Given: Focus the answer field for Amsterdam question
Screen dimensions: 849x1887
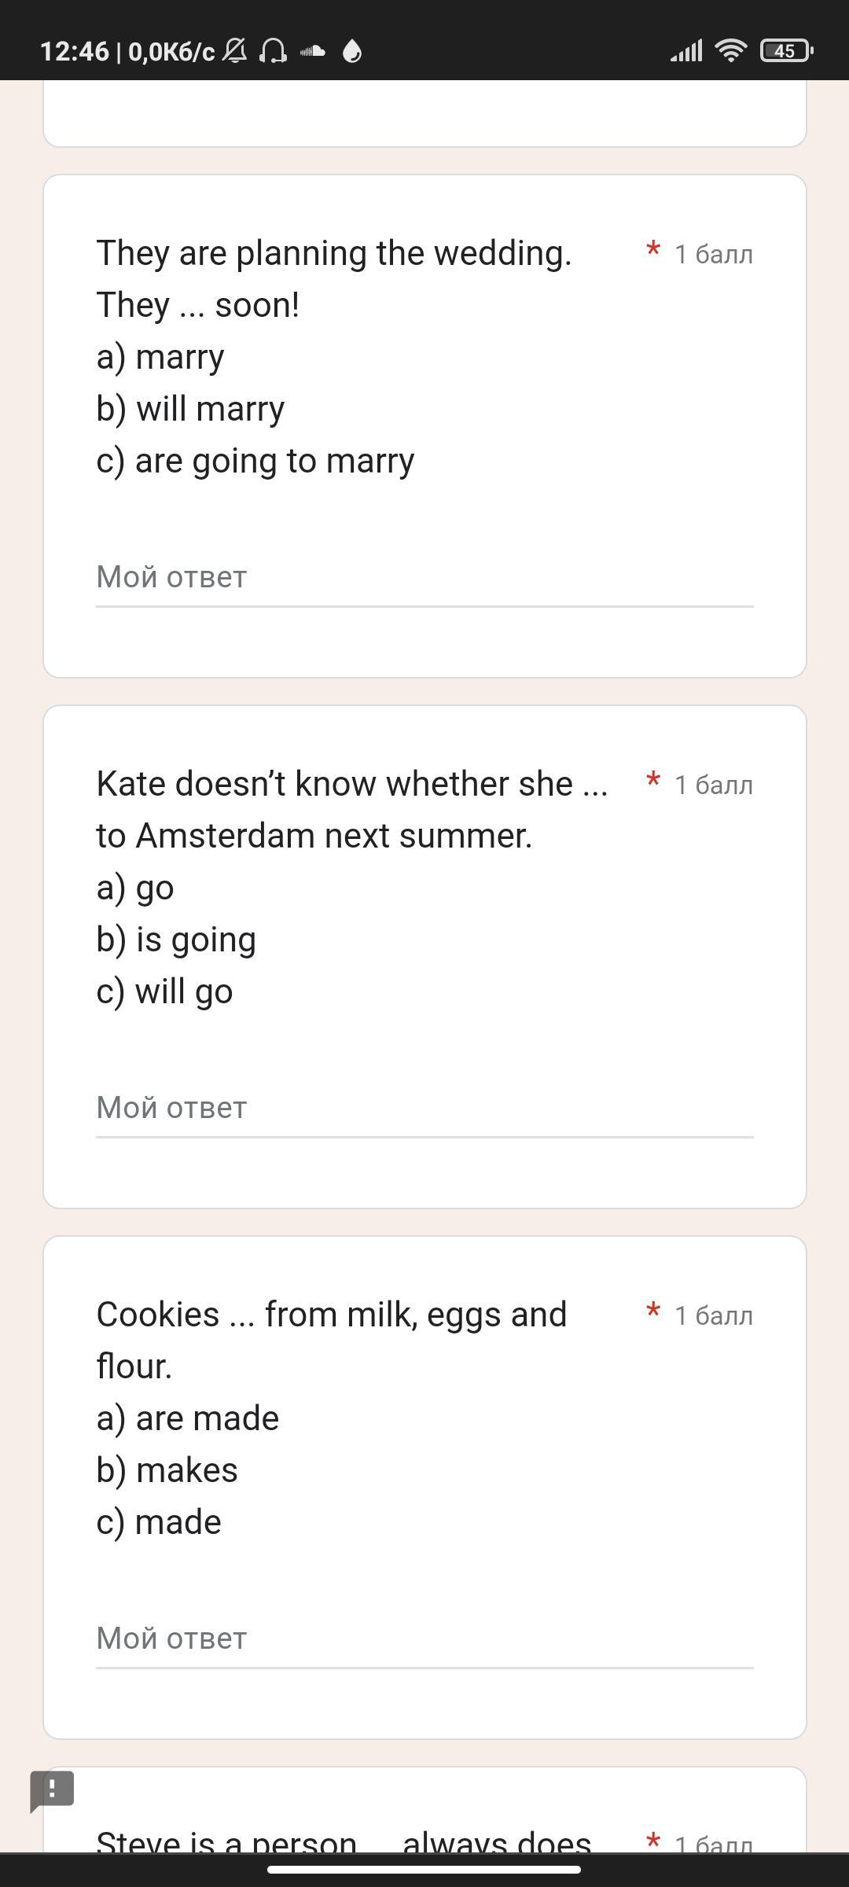Looking at the screenshot, I should [424, 1109].
